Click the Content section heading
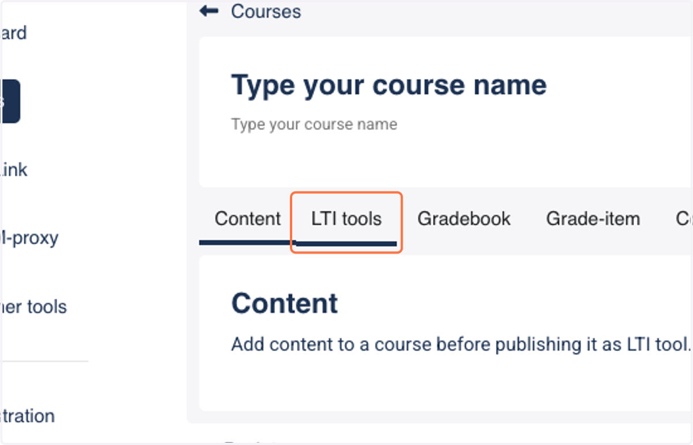693x445 pixels. 285,303
